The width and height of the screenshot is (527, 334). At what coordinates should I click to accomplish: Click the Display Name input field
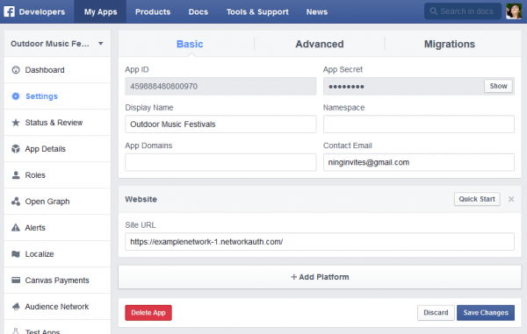click(220, 124)
